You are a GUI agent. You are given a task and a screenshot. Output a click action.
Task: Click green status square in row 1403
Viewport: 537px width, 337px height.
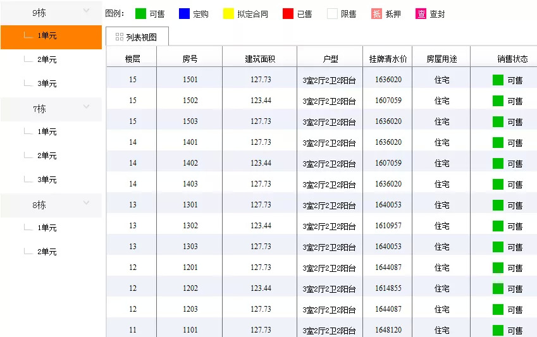pyautogui.click(x=498, y=184)
